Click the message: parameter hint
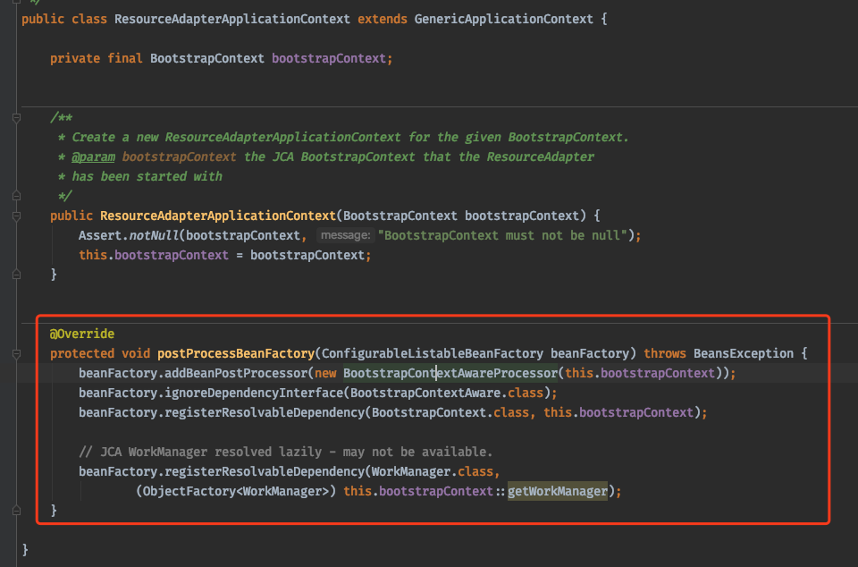This screenshot has height=567, width=858. (345, 235)
